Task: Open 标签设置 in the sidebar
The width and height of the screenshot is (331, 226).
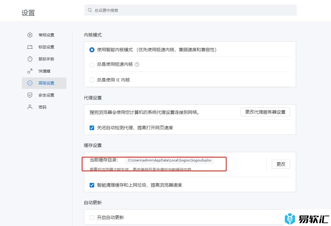Action: (x=44, y=47)
